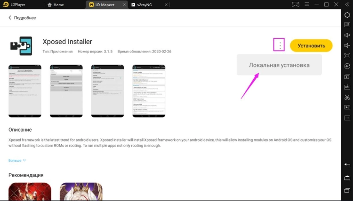Toggle fullscreen mode in the sidebar
Screen dimensions: 353x201
click(347, 56)
